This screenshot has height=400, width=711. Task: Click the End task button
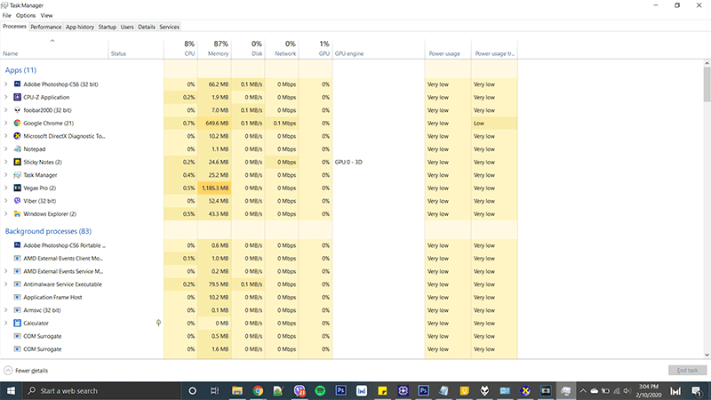tap(687, 371)
